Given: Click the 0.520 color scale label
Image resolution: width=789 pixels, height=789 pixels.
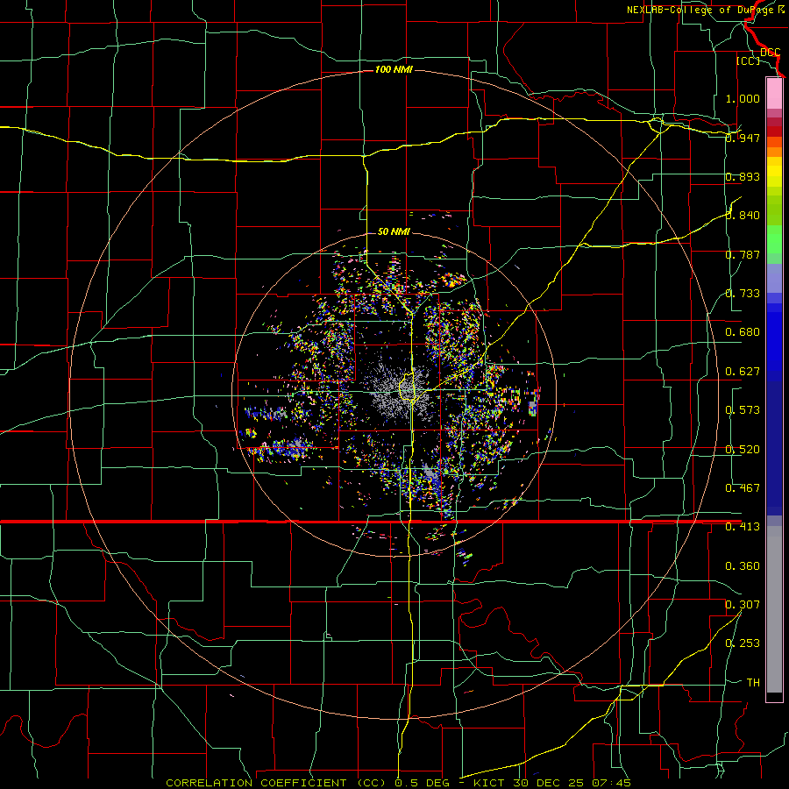Looking at the screenshot, I should point(743,450).
